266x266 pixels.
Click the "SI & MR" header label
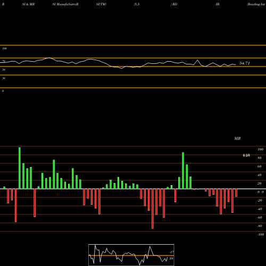point(28,4)
